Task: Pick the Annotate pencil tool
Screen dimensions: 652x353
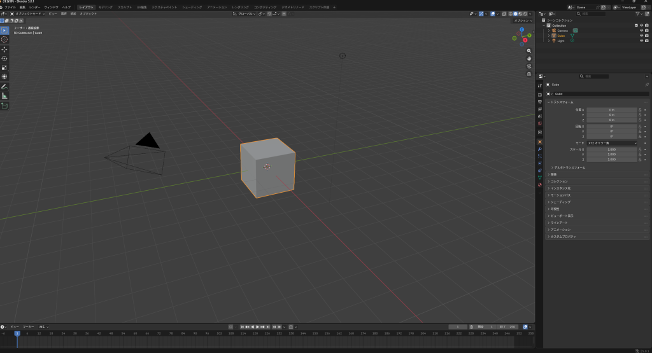Action: (x=4, y=86)
